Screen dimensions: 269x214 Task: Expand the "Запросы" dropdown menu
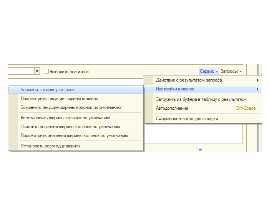click(x=231, y=71)
